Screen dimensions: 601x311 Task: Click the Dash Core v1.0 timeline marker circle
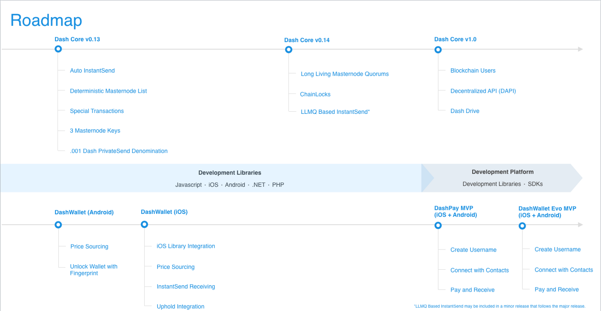pyautogui.click(x=438, y=49)
